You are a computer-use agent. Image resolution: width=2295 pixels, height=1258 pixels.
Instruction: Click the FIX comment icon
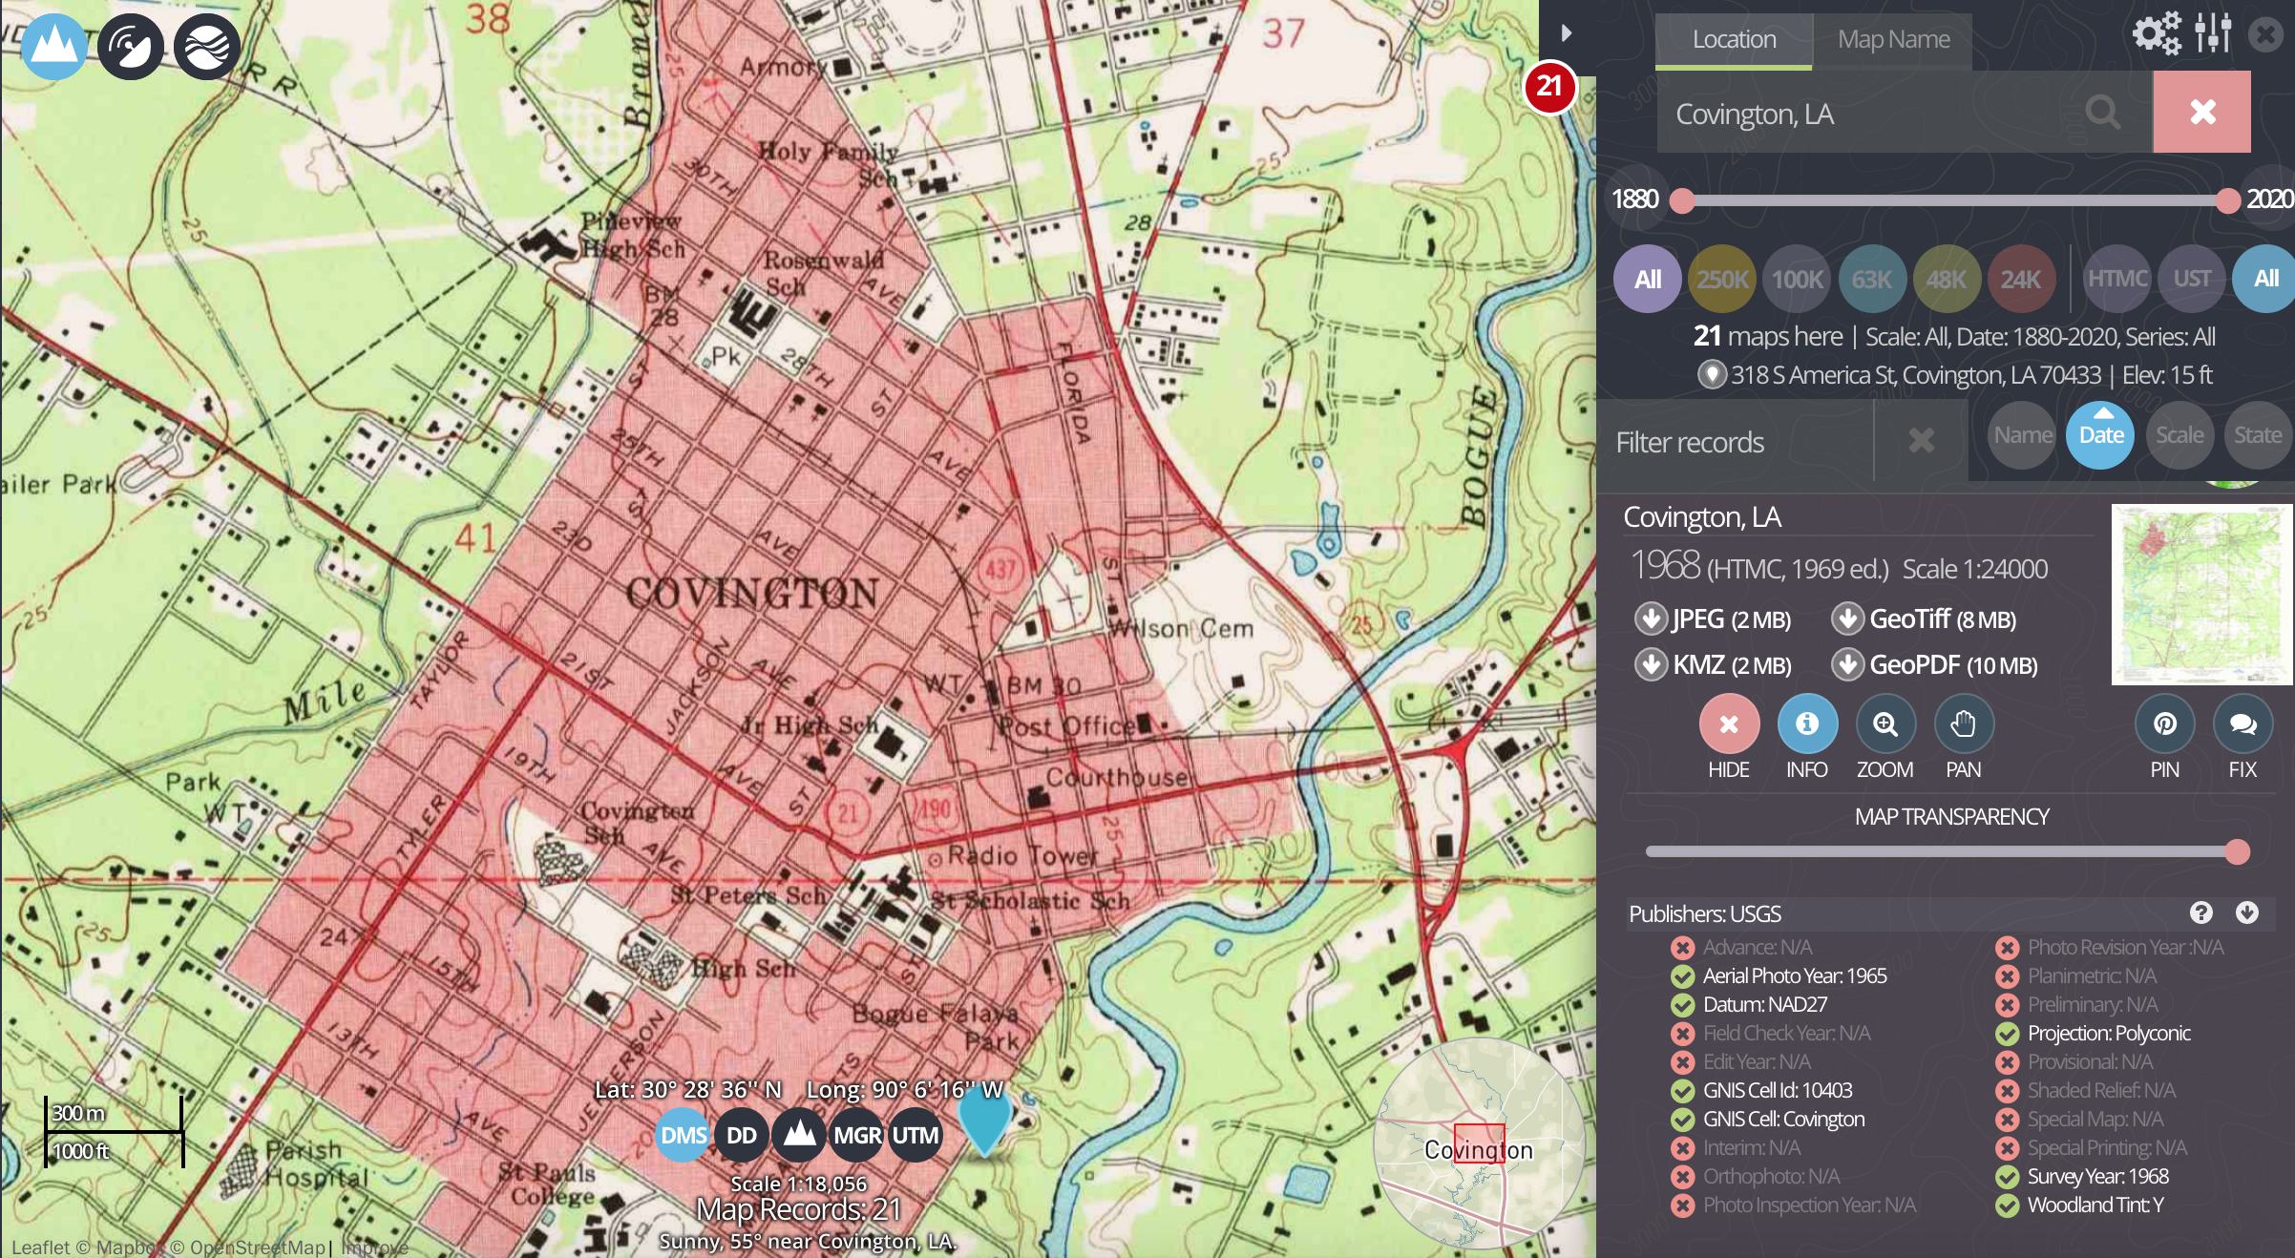(2242, 724)
